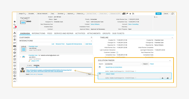Subscribe using the RSS feed icon

point(133,14)
